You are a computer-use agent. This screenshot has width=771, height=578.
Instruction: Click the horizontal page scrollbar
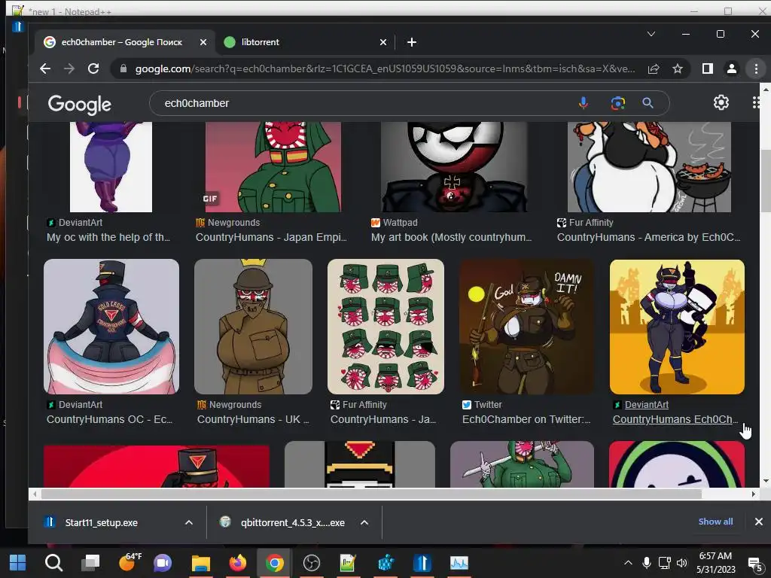tap(371, 494)
